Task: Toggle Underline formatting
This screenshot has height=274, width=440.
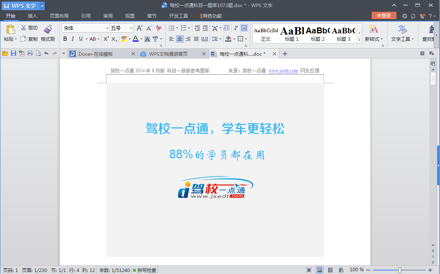Action: (x=81, y=39)
